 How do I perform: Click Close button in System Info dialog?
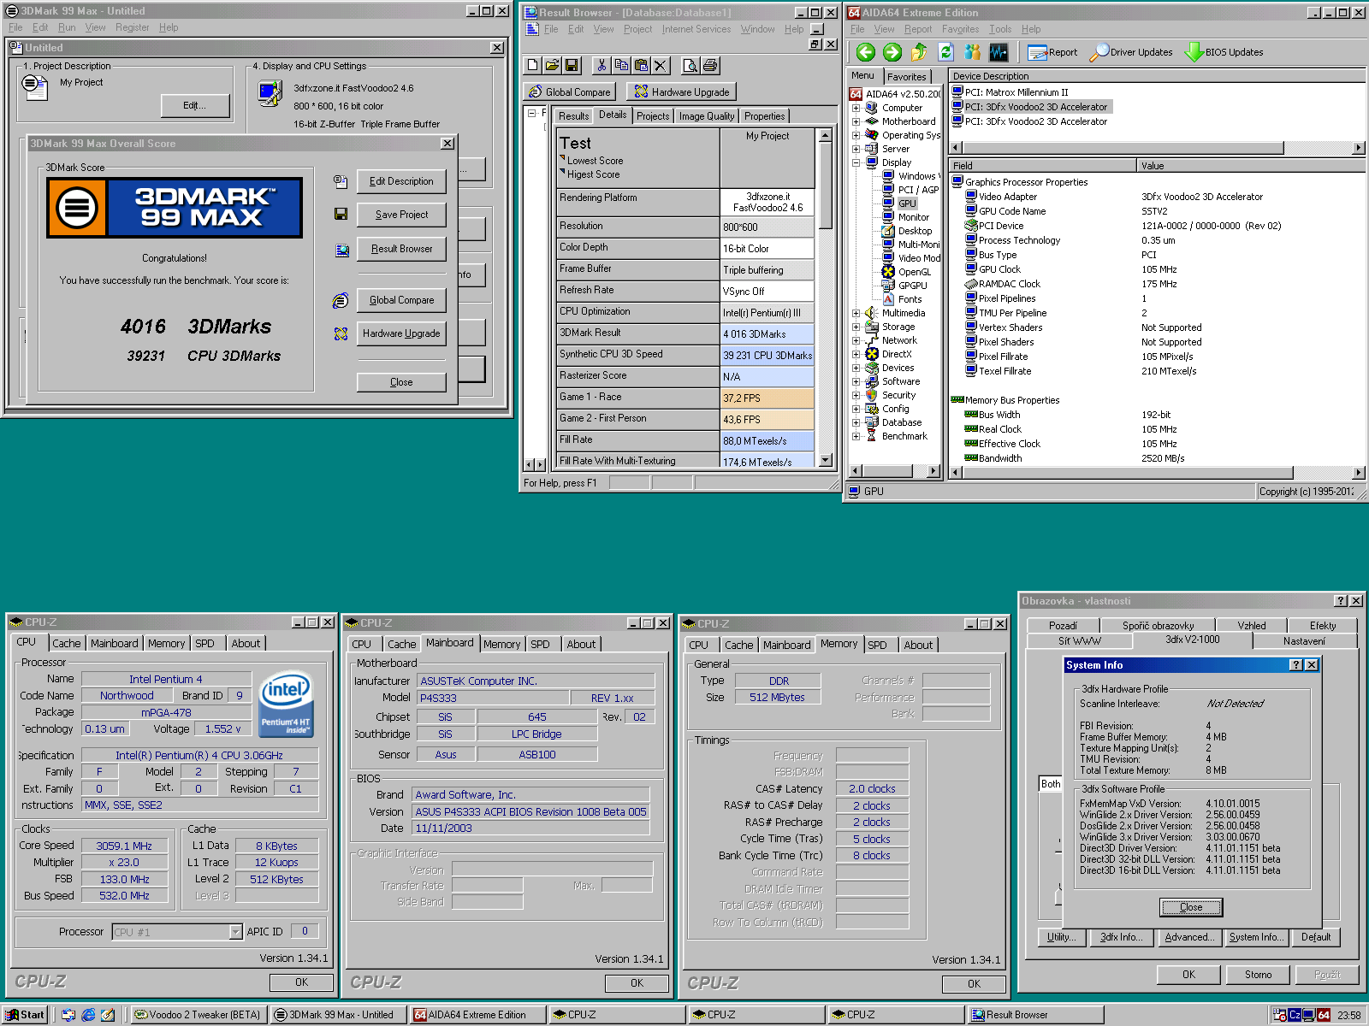1191,907
